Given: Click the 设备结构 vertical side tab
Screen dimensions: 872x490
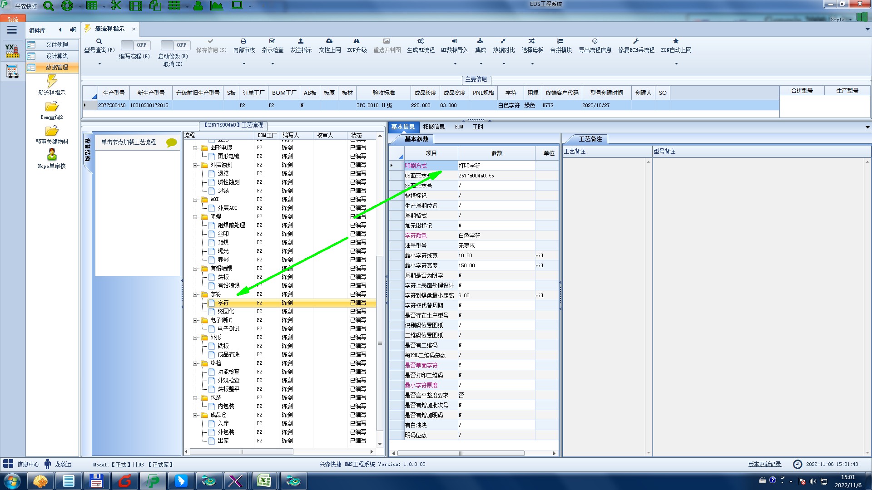Looking at the screenshot, I should coord(88,150).
